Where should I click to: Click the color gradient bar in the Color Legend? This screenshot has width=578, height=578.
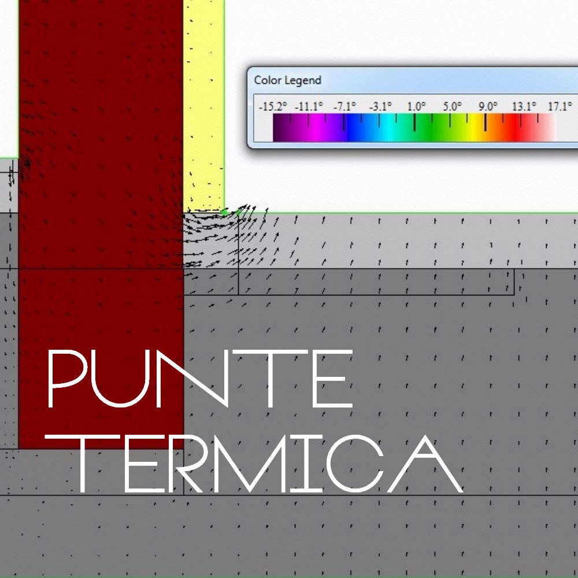[x=414, y=128]
